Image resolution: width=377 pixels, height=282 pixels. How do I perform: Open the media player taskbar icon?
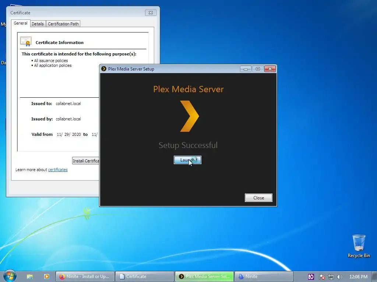click(x=47, y=276)
